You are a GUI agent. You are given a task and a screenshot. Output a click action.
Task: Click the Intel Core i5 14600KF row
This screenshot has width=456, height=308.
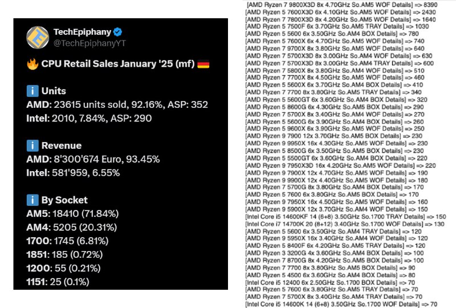(345, 217)
